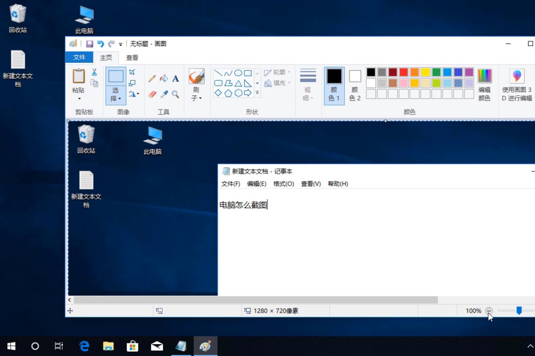Select the 颜色 1 foreground color button

[334, 85]
